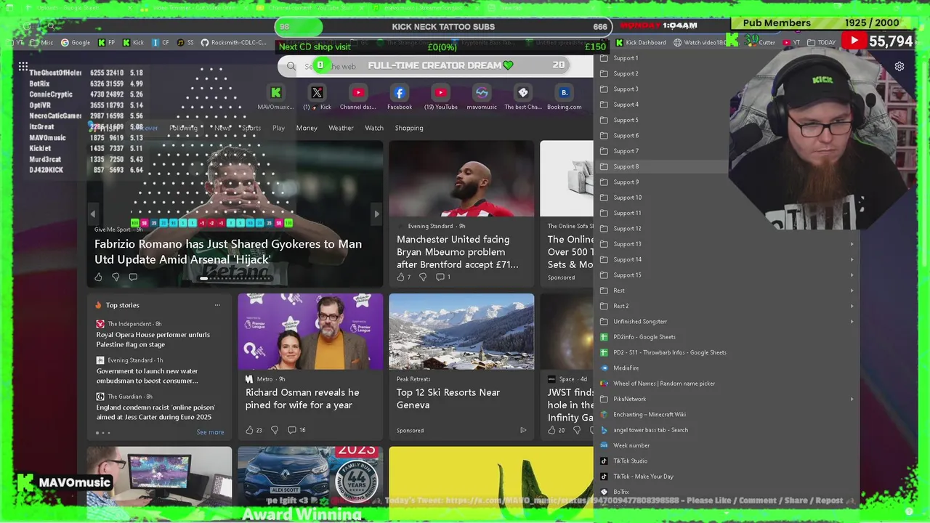Screen dimensions: 930x523
Task: Open The best Cha... quick link icon
Action: (523, 92)
